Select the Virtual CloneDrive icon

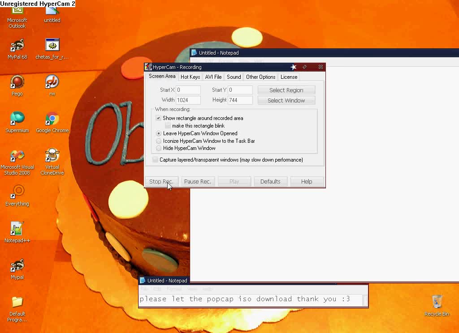[52, 162]
